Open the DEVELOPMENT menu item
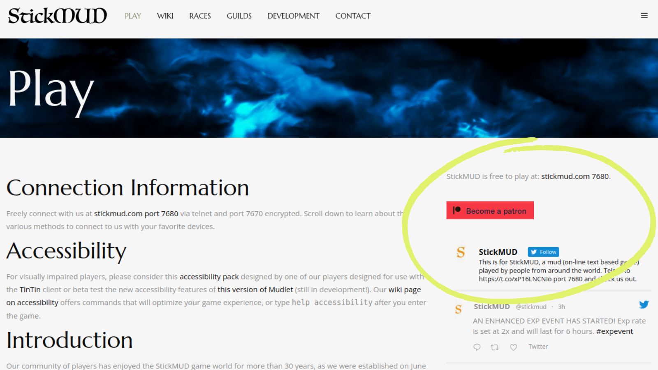The image size is (658, 370). pyautogui.click(x=293, y=16)
